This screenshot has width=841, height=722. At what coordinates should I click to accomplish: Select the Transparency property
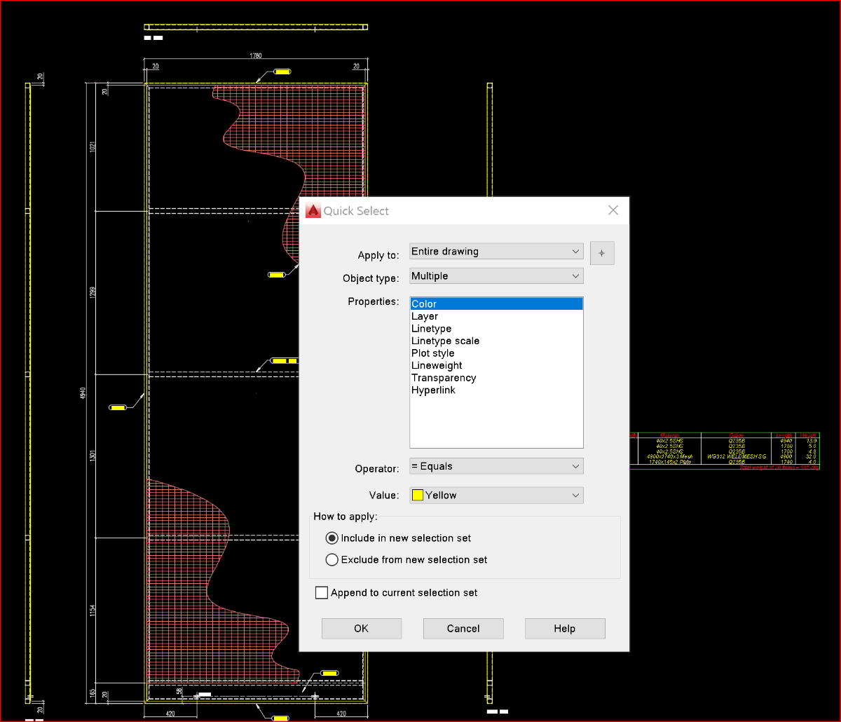[444, 378]
